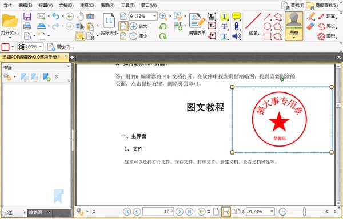Click the Advanced Search (S) button
343x219 pixels.
click(x=322, y=6)
